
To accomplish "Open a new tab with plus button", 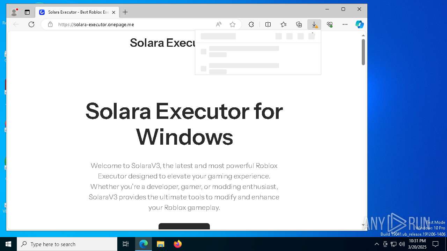I will pyautogui.click(x=125, y=12).
